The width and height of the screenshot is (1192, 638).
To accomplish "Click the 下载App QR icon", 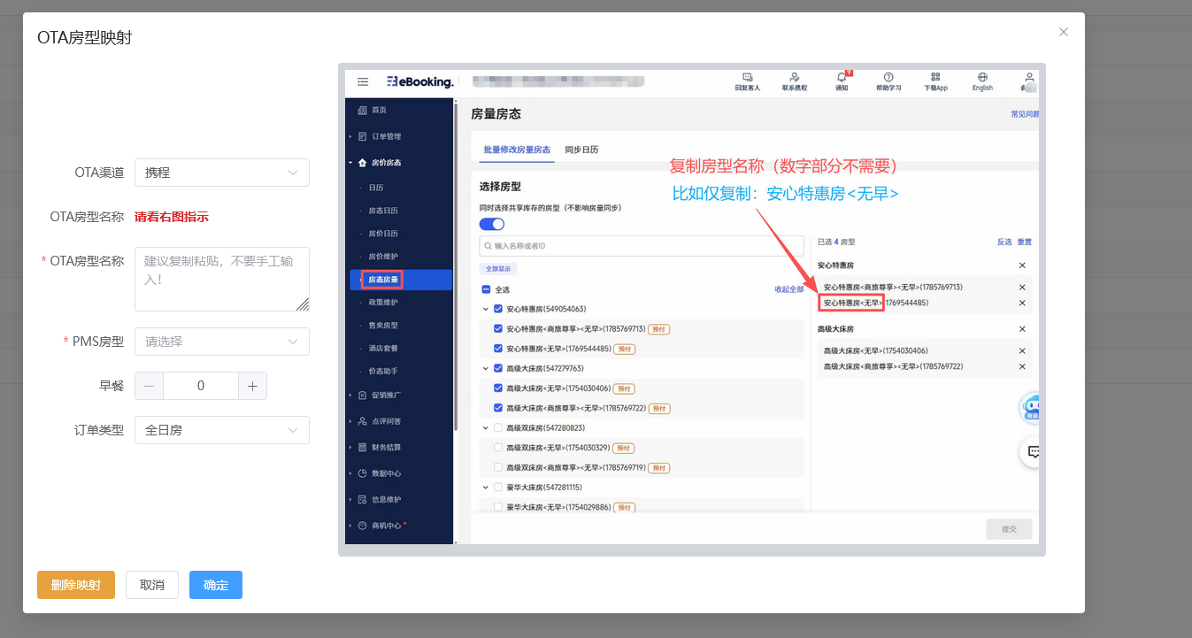I will point(936,77).
